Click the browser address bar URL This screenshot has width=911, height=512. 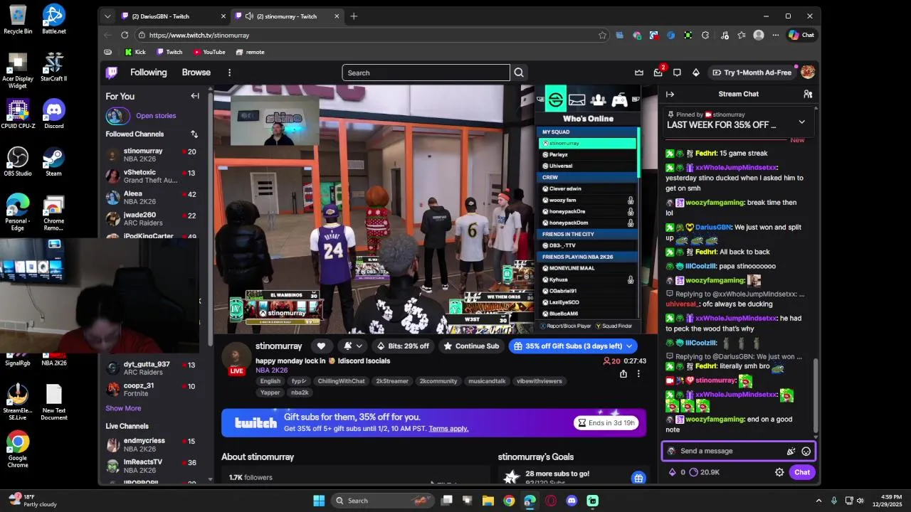point(199,35)
